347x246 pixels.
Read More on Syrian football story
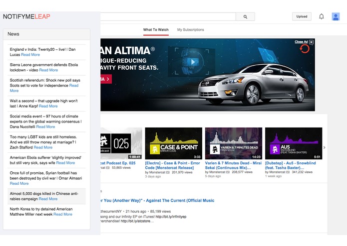pos(19,184)
